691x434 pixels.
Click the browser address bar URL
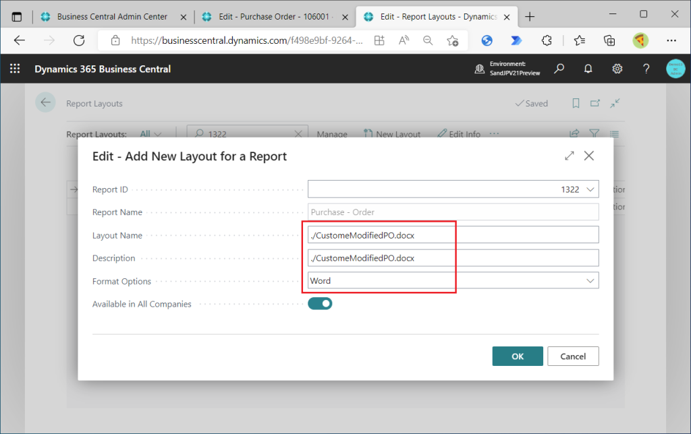tap(247, 40)
